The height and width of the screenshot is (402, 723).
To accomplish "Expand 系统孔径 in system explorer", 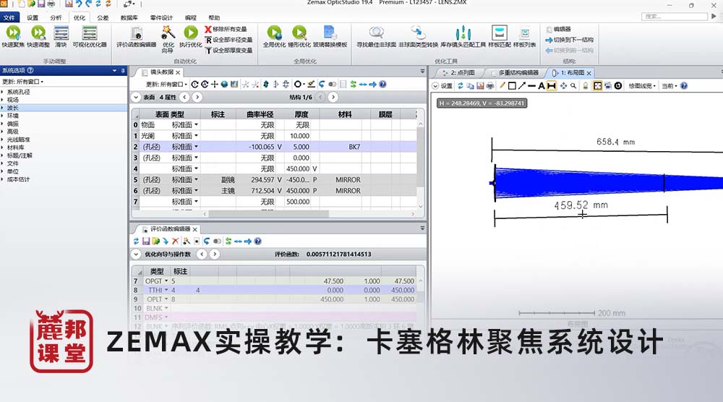I will click(x=2, y=92).
